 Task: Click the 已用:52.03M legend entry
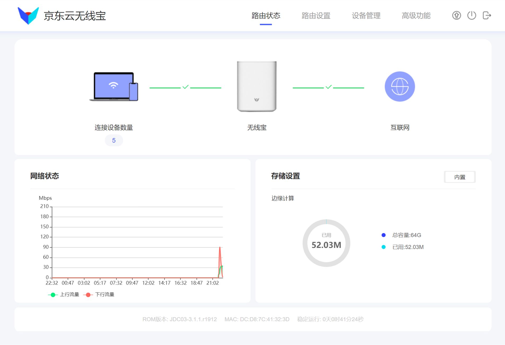(x=402, y=247)
